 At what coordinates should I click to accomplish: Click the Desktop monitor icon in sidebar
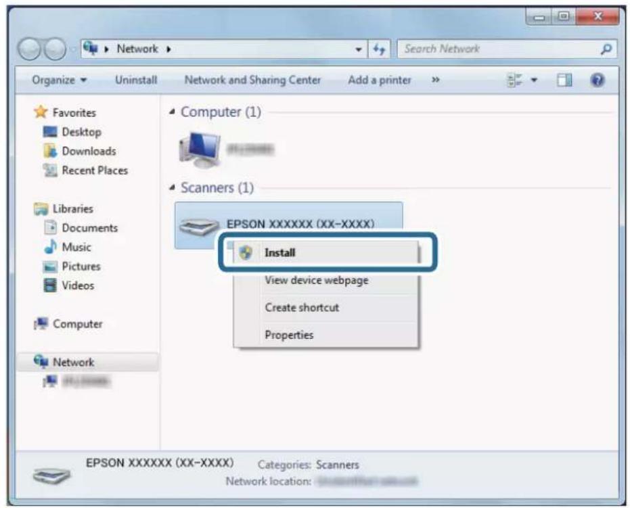50,132
